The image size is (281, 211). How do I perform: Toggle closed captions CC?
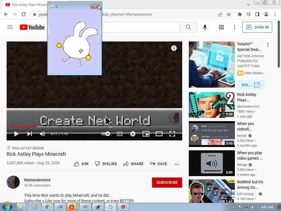pyautogui.click(x=120, y=134)
